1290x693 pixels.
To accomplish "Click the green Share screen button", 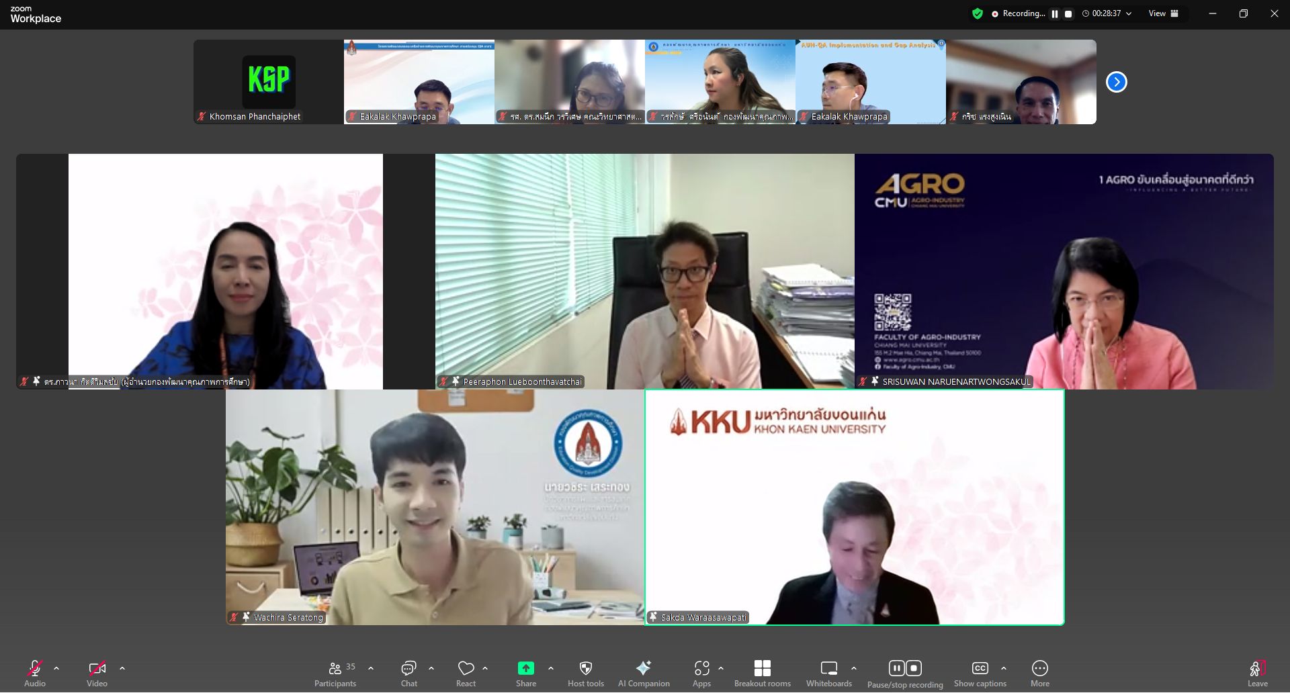I will click(525, 674).
